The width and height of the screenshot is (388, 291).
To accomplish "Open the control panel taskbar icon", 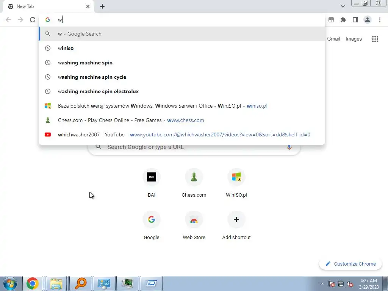I will [x=104, y=283].
